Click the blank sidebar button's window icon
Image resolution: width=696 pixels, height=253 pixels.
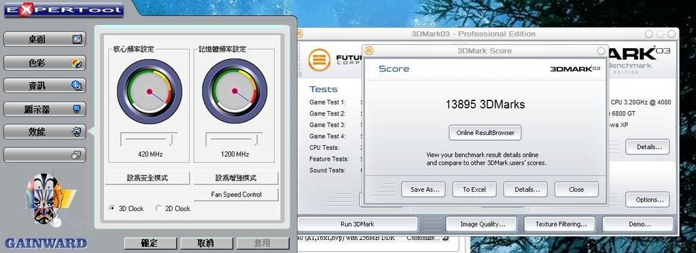tap(76, 155)
